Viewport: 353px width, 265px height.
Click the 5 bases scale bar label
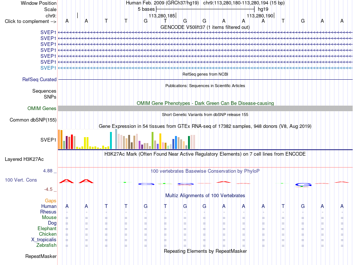point(146,9)
